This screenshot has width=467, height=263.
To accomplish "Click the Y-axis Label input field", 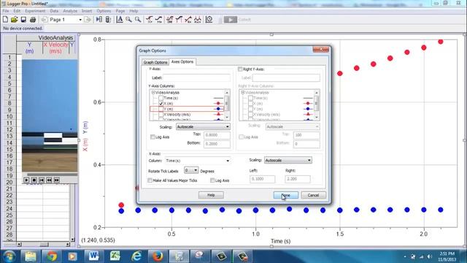I will 196,78.
